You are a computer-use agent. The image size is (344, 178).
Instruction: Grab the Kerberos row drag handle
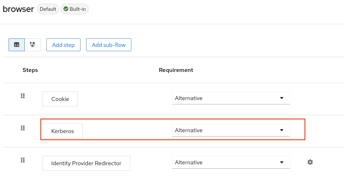pyautogui.click(x=23, y=128)
